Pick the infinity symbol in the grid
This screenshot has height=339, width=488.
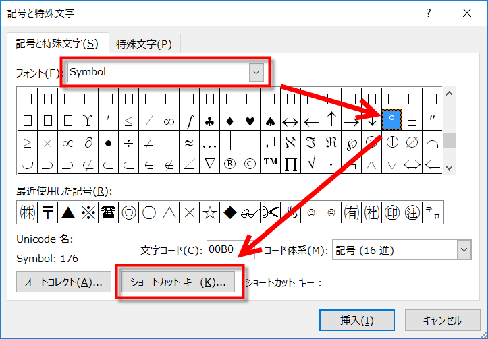tap(169, 122)
